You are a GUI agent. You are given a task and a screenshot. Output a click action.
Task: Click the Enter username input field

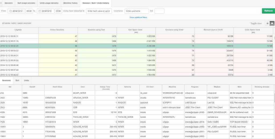point(137,11)
